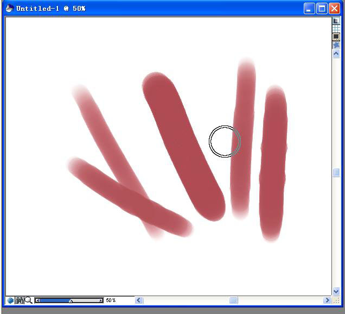
Task: Maximize the Untitled-1 window
Action: (322, 9)
